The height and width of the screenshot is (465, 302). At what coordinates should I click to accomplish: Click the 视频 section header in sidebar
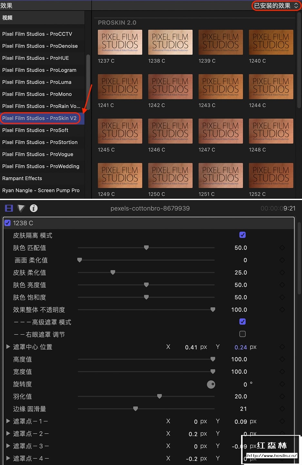42,18
